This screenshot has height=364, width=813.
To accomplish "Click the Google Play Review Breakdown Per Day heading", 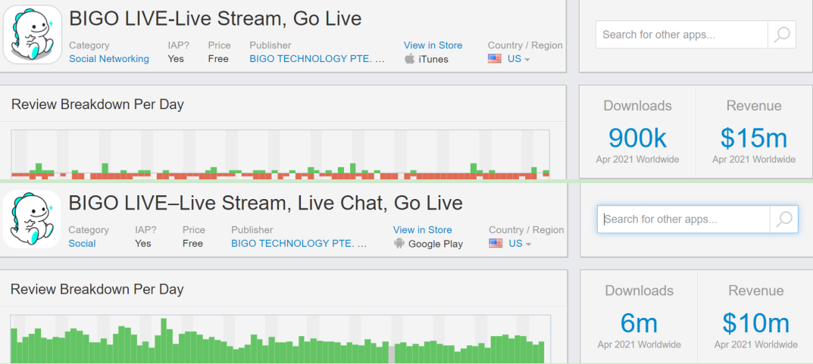I will (97, 289).
